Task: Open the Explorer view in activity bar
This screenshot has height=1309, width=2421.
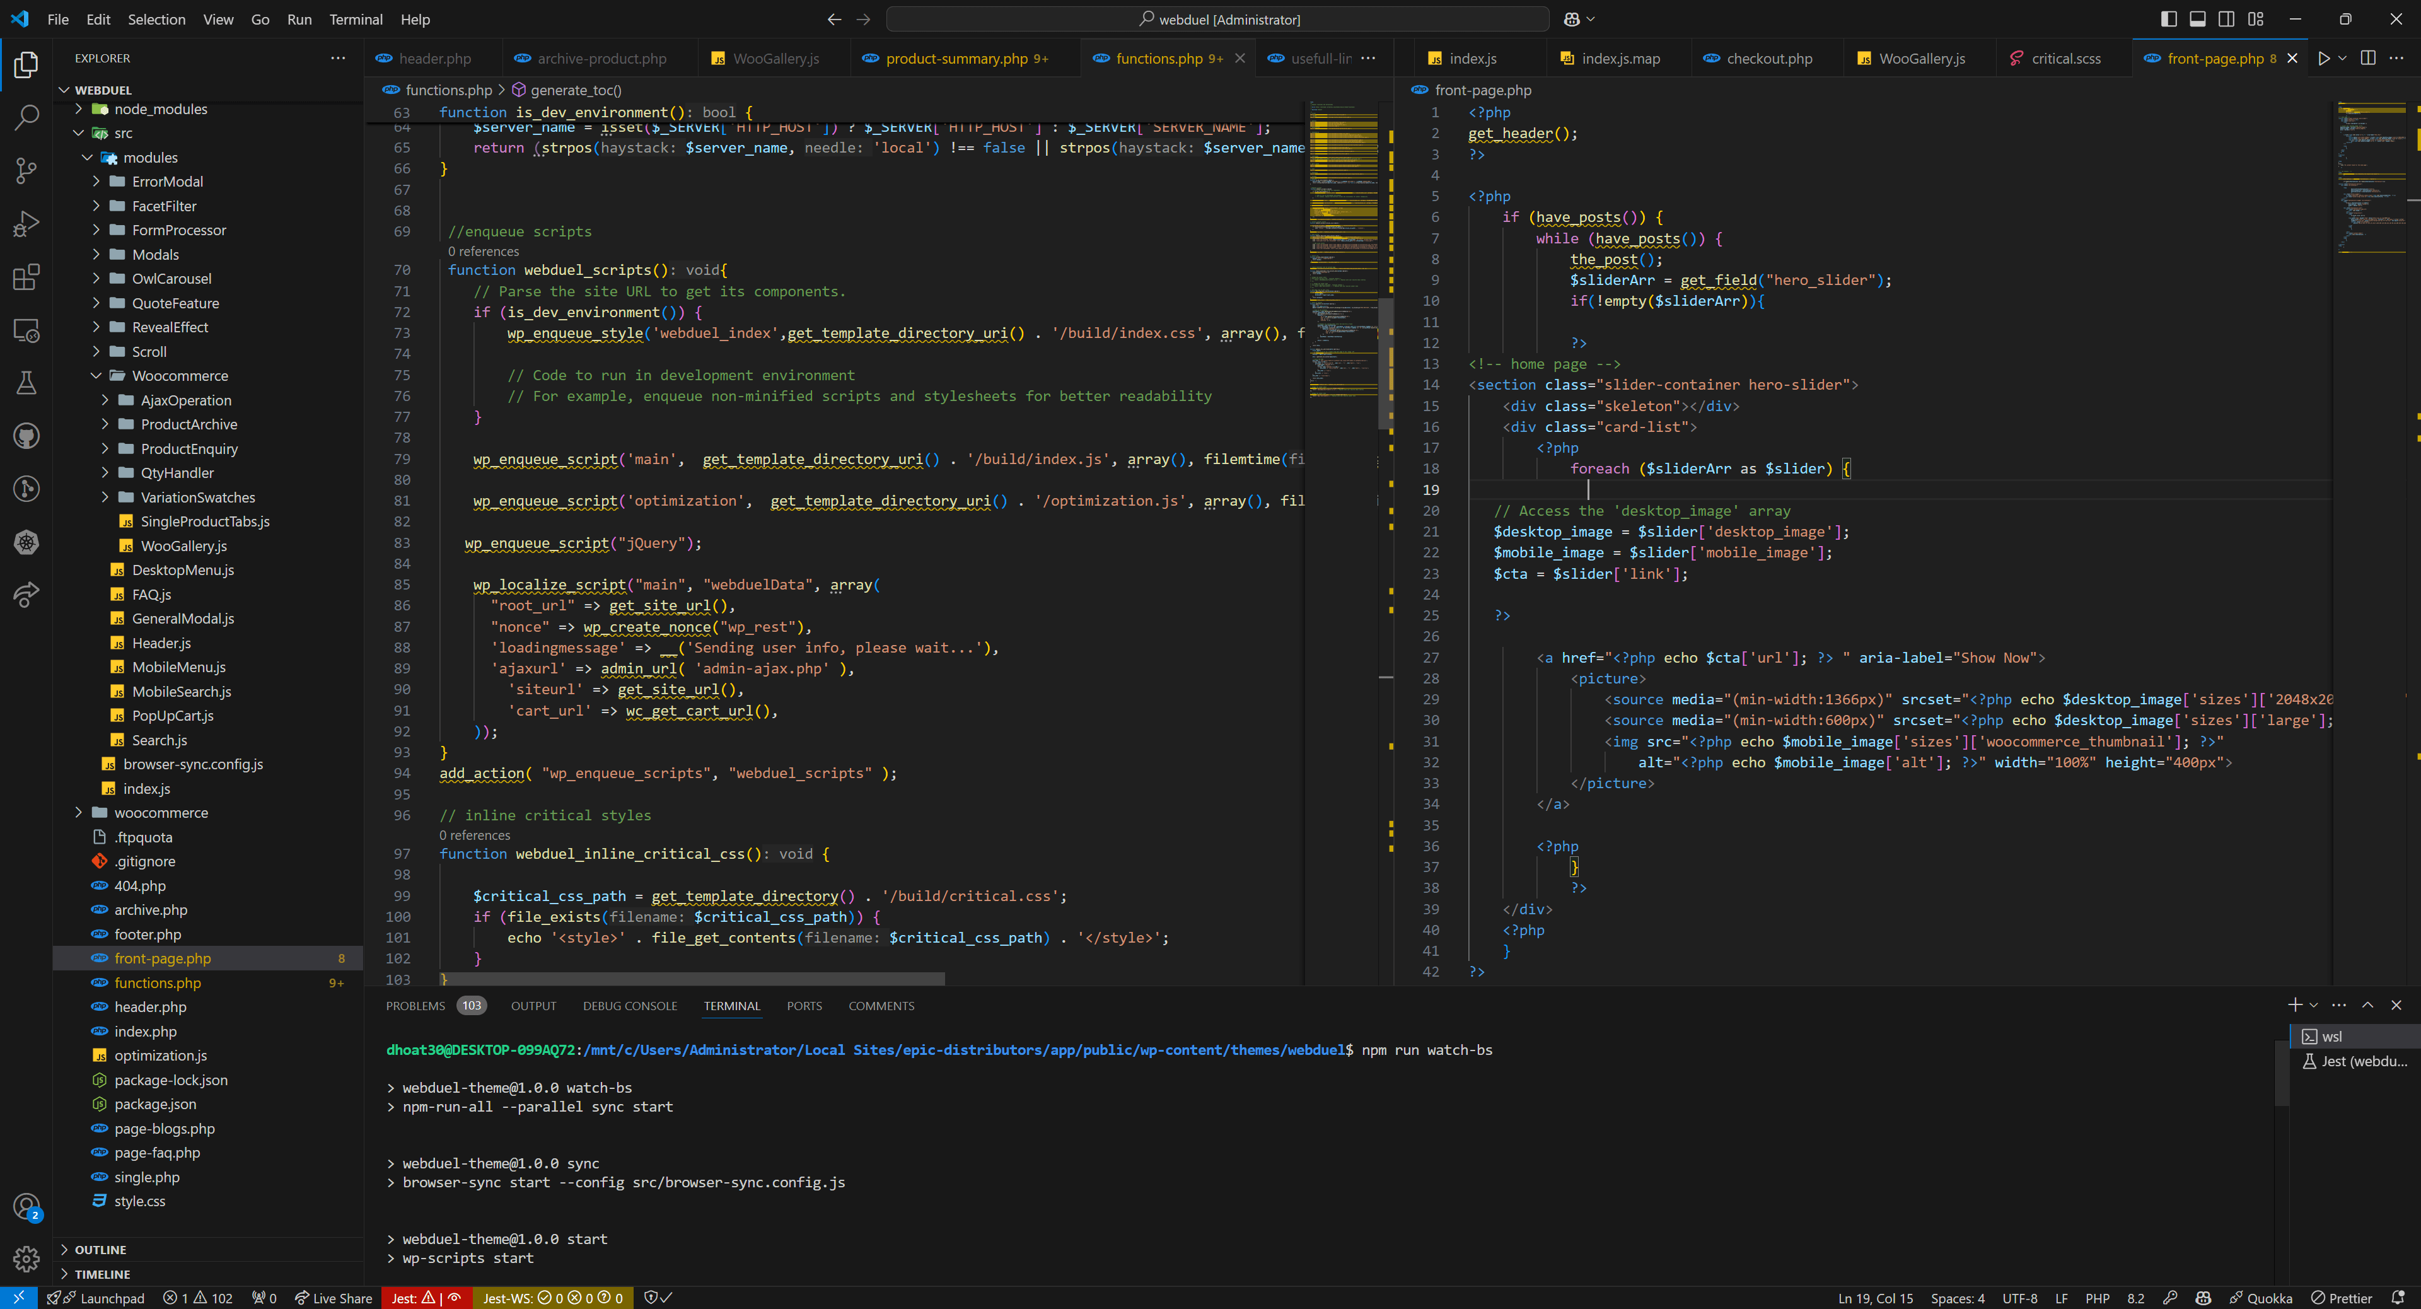Action: tap(26, 64)
